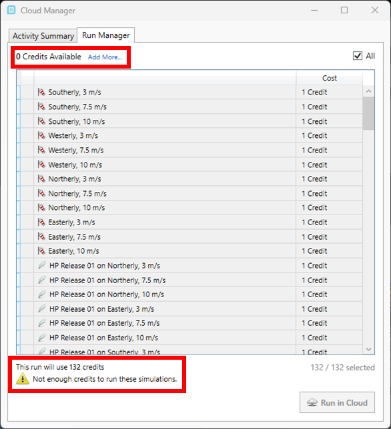This screenshot has width=391, height=429.
Task: Toggle selection cell for Easterly, 10 m/s row
Action: 27,251
